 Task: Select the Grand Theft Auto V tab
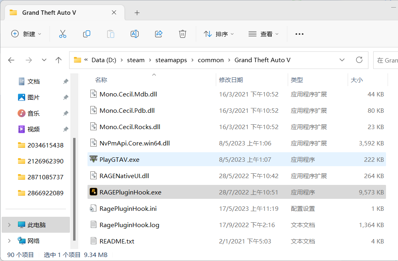pyautogui.click(x=64, y=13)
